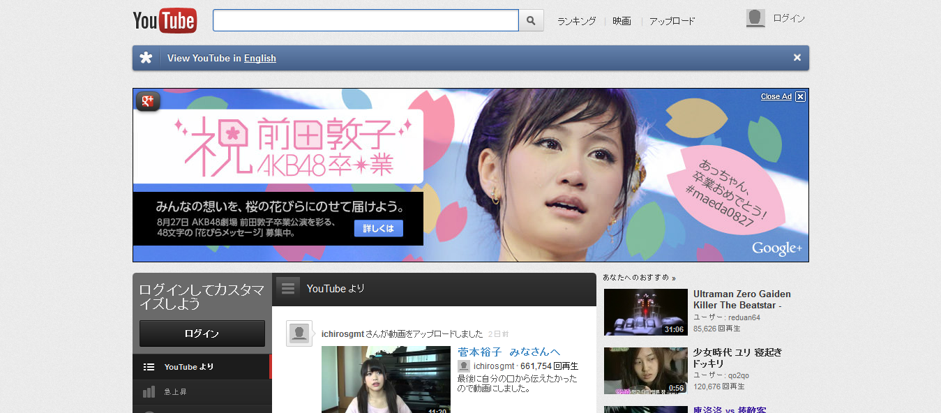Click the ログイン link in header
The width and height of the screenshot is (941, 413).
coord(789,18)
